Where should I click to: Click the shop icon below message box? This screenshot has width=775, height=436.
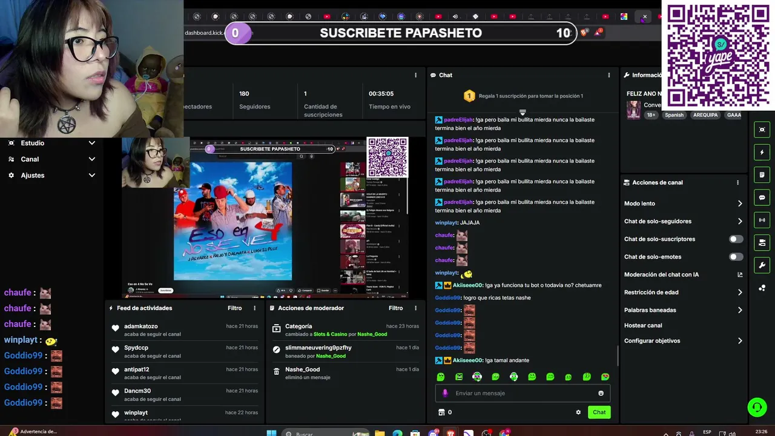(x=441, y=412)
